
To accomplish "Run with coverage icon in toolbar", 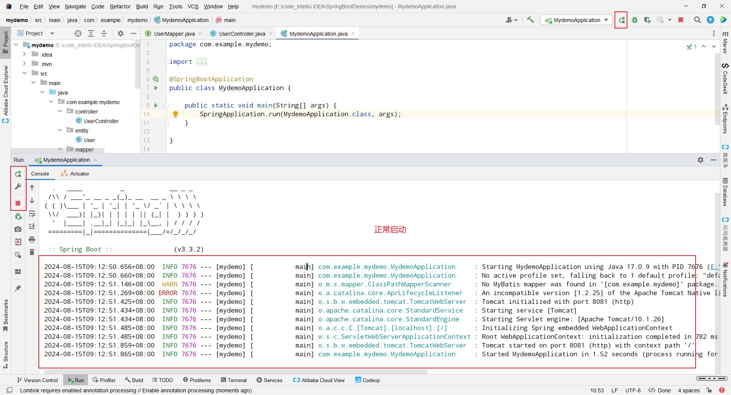I will pyautogui.click(x=647, y=20).
